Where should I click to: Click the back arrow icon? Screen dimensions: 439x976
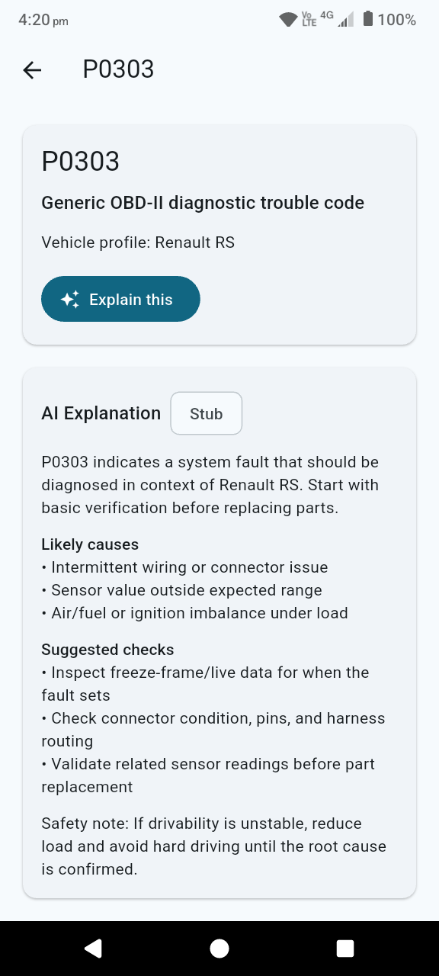coord(31,69)
